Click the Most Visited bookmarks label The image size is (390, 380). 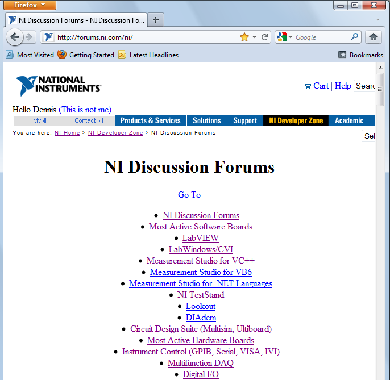[x=35, y=55]
